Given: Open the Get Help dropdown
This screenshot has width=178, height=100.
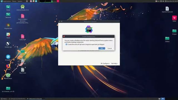Looking at the screenshot, I should [x=114, y=64].
